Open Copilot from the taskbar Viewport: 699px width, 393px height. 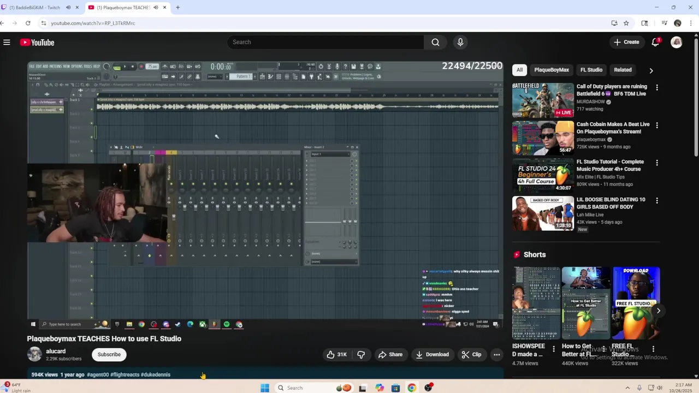(379, 388)
